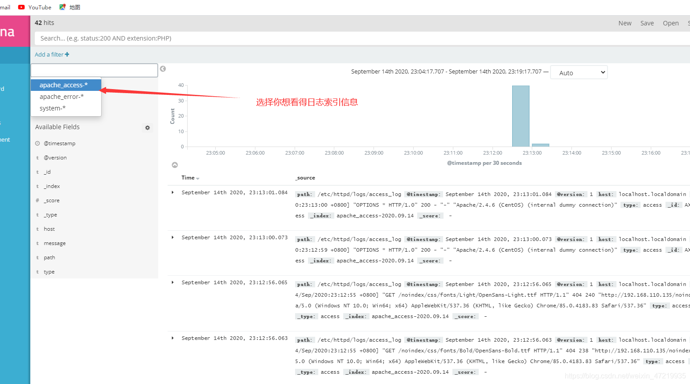
Task: Expand the 23:12:56.065 log entry
Action: (173, 282)
